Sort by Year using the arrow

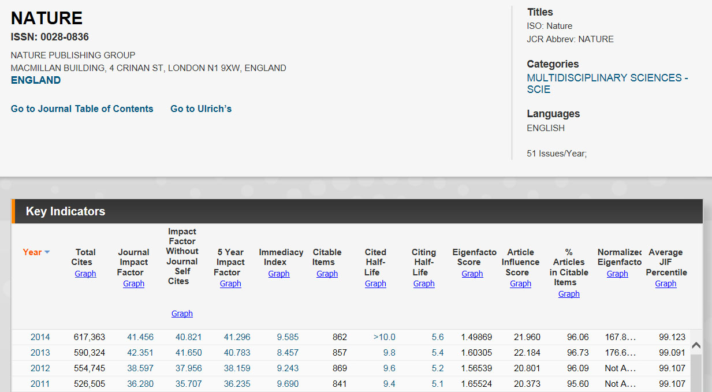47,252
